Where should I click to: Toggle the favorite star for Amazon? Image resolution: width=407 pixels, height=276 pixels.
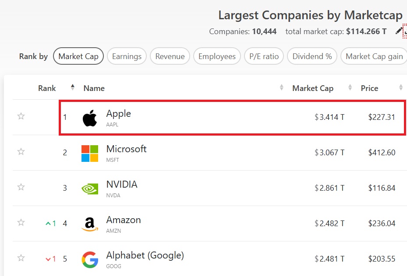click(x=21, y=223)
